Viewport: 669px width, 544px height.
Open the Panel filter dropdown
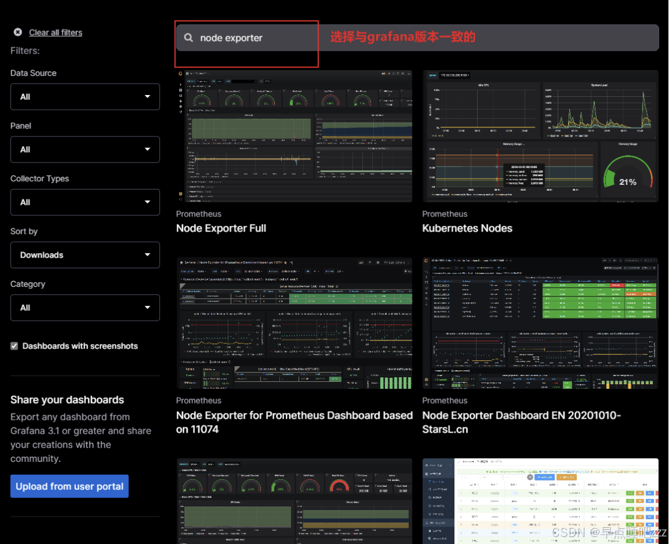tap(85, 149)
